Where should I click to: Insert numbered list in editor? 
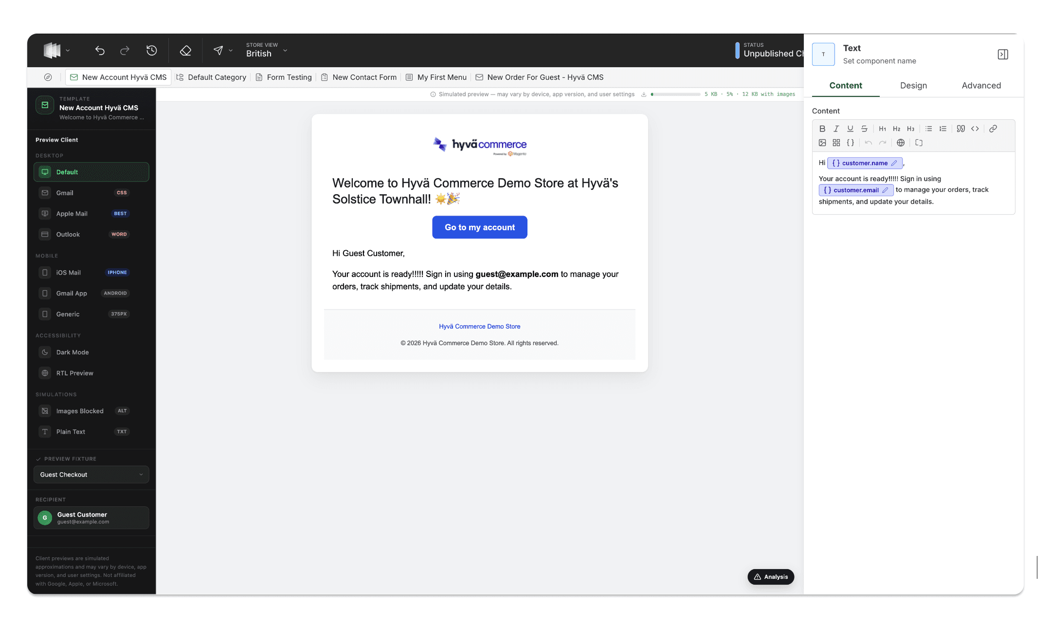942,129
